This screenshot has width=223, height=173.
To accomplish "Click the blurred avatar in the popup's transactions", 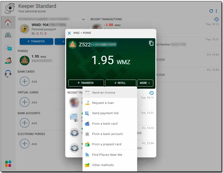I will (74, 102).
